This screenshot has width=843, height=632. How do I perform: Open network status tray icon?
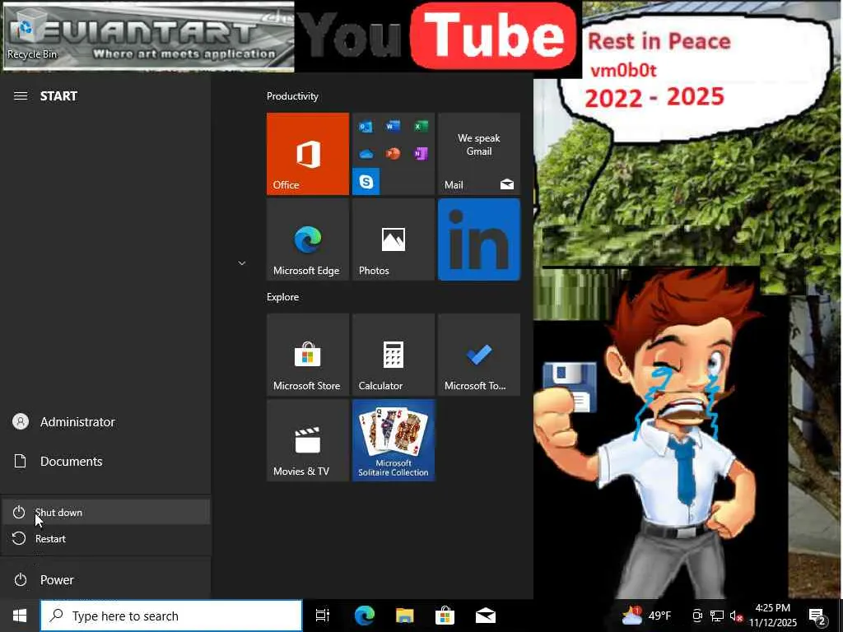pos(717,616)
